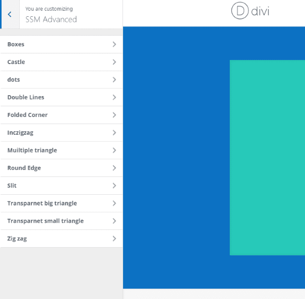
Task: Click the back arrow in customizer header
Action: pyautogui.click(x=10, y=14)
